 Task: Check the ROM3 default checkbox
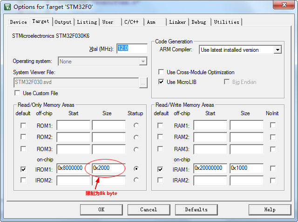(23, 149)
